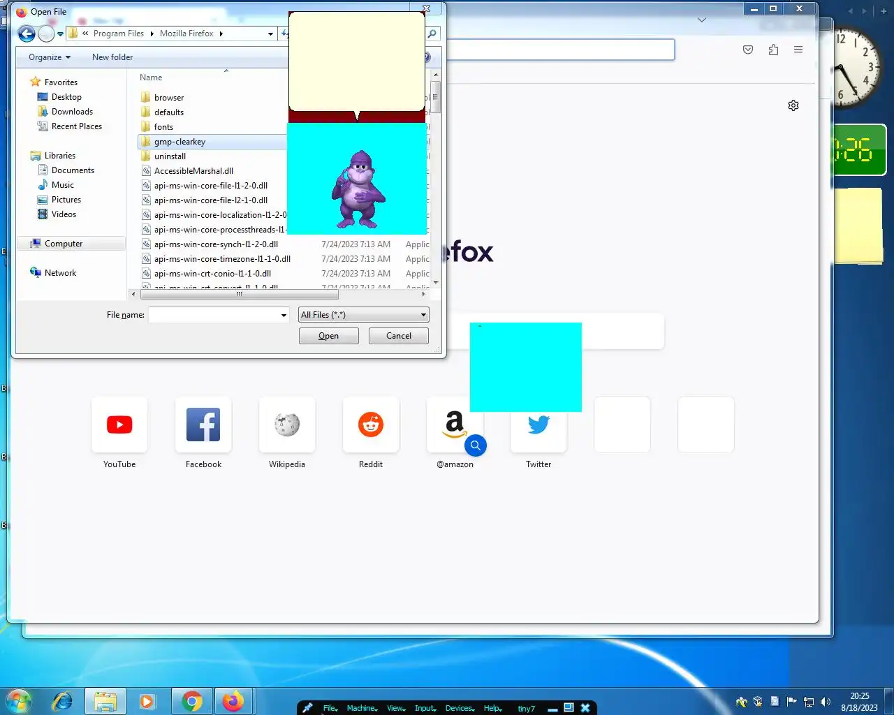Open Firefox hamburger menu
This screenshot has width=894, height=715.
coord(798,50)
